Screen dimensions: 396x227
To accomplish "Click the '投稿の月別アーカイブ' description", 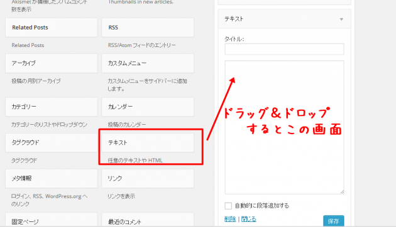I will pyautogui.click(x=36, y=81).
